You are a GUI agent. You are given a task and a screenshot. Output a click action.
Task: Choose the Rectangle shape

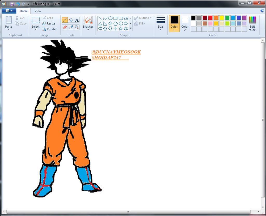[x=115, y=18]
